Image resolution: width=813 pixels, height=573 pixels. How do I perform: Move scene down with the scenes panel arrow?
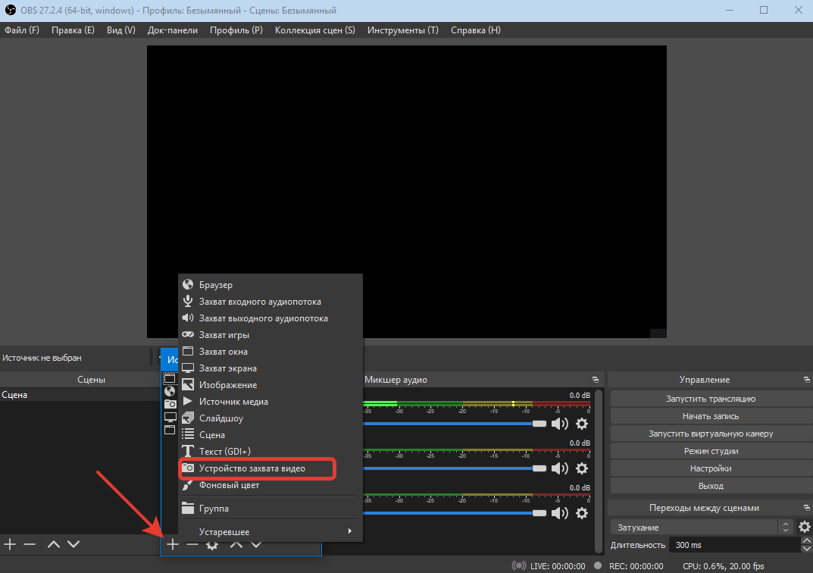point(73,544)
